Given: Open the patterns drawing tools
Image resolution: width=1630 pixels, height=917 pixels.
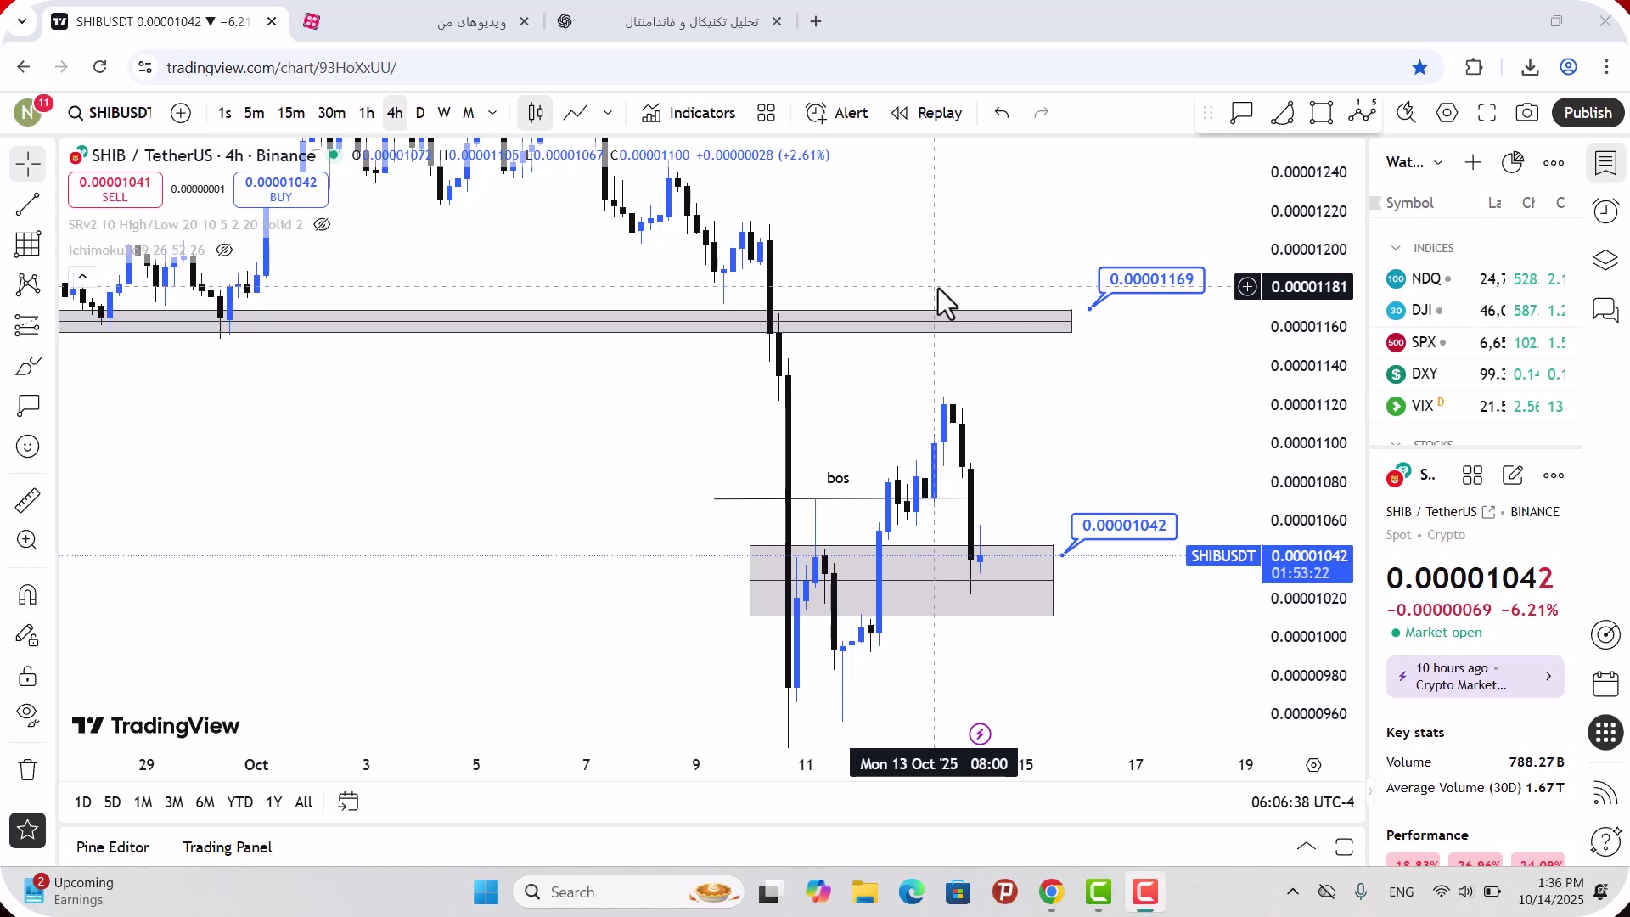Looking at the screenshot, I should pyautogui.click(x=28, y=284).
